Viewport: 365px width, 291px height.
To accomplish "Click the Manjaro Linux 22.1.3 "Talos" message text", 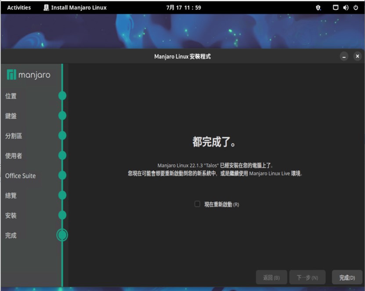I will (215, 165).
